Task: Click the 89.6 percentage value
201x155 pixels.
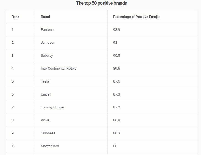Action: tap(117, 69)
